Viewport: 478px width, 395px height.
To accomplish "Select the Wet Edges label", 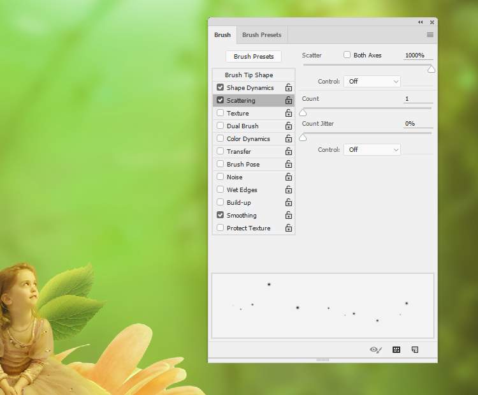I will tap(242, 190).
